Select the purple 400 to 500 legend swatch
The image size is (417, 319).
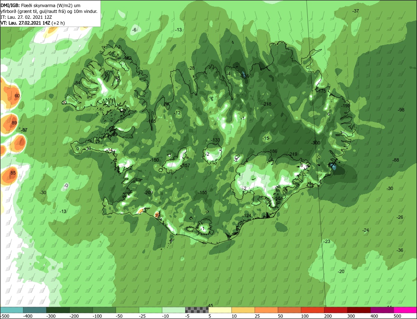[382, 310]
